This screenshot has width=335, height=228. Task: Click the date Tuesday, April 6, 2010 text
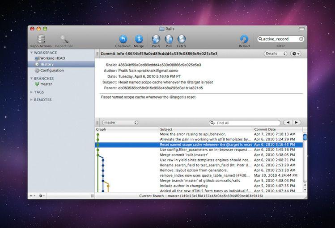pos(149,76)
